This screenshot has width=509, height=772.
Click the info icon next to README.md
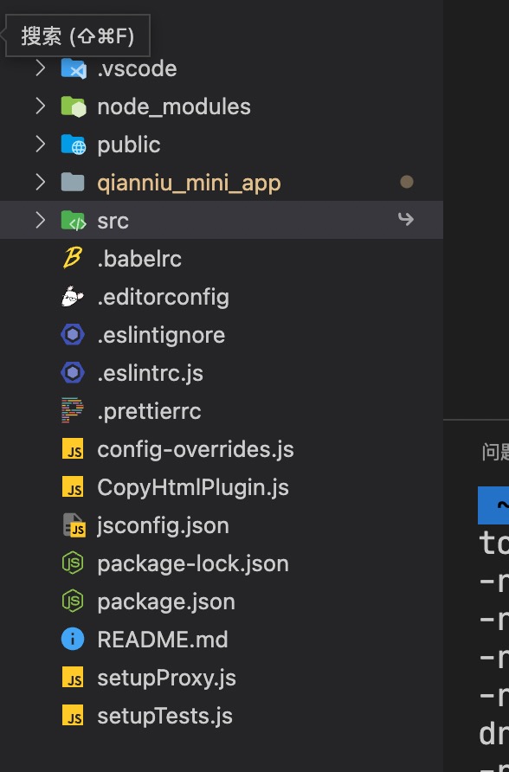[x=73, y=639]
